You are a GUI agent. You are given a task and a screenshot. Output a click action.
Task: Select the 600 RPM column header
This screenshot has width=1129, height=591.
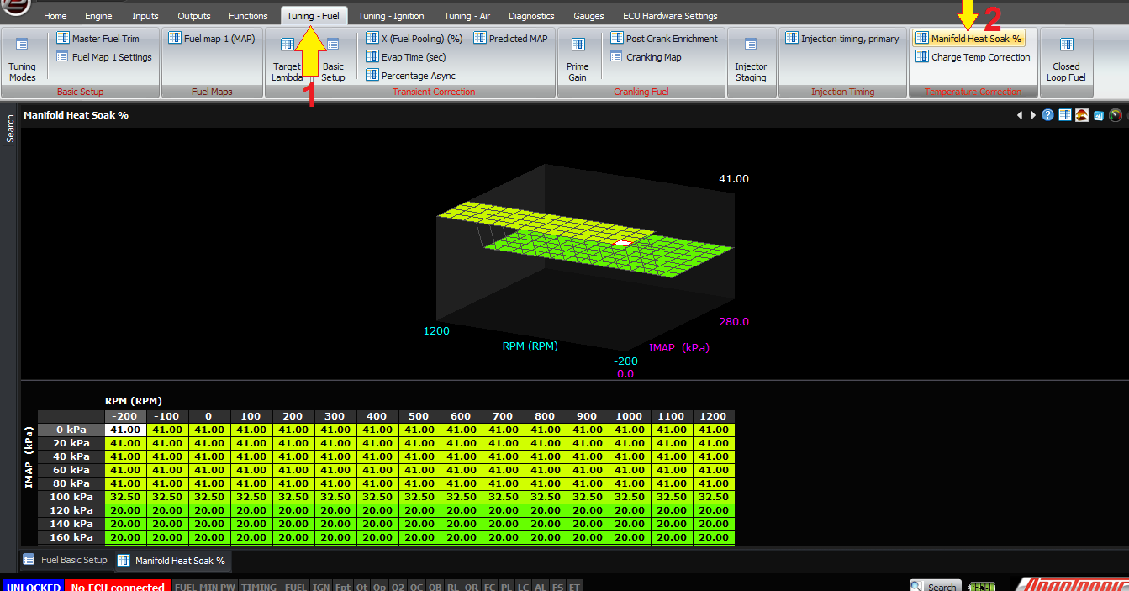coord(462,416)
